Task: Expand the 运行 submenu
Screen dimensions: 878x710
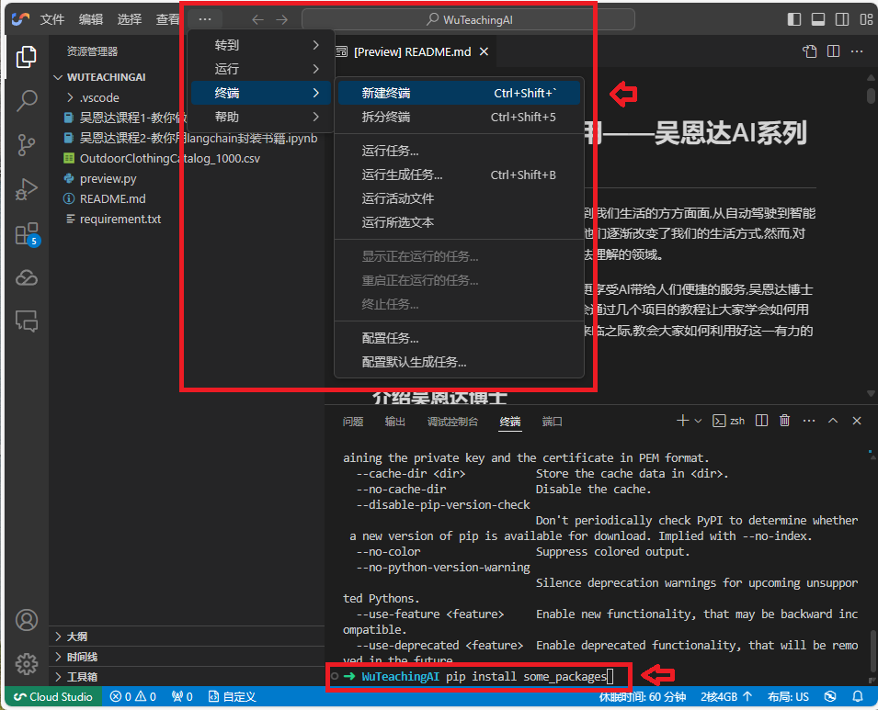Action: click(261, 69)
